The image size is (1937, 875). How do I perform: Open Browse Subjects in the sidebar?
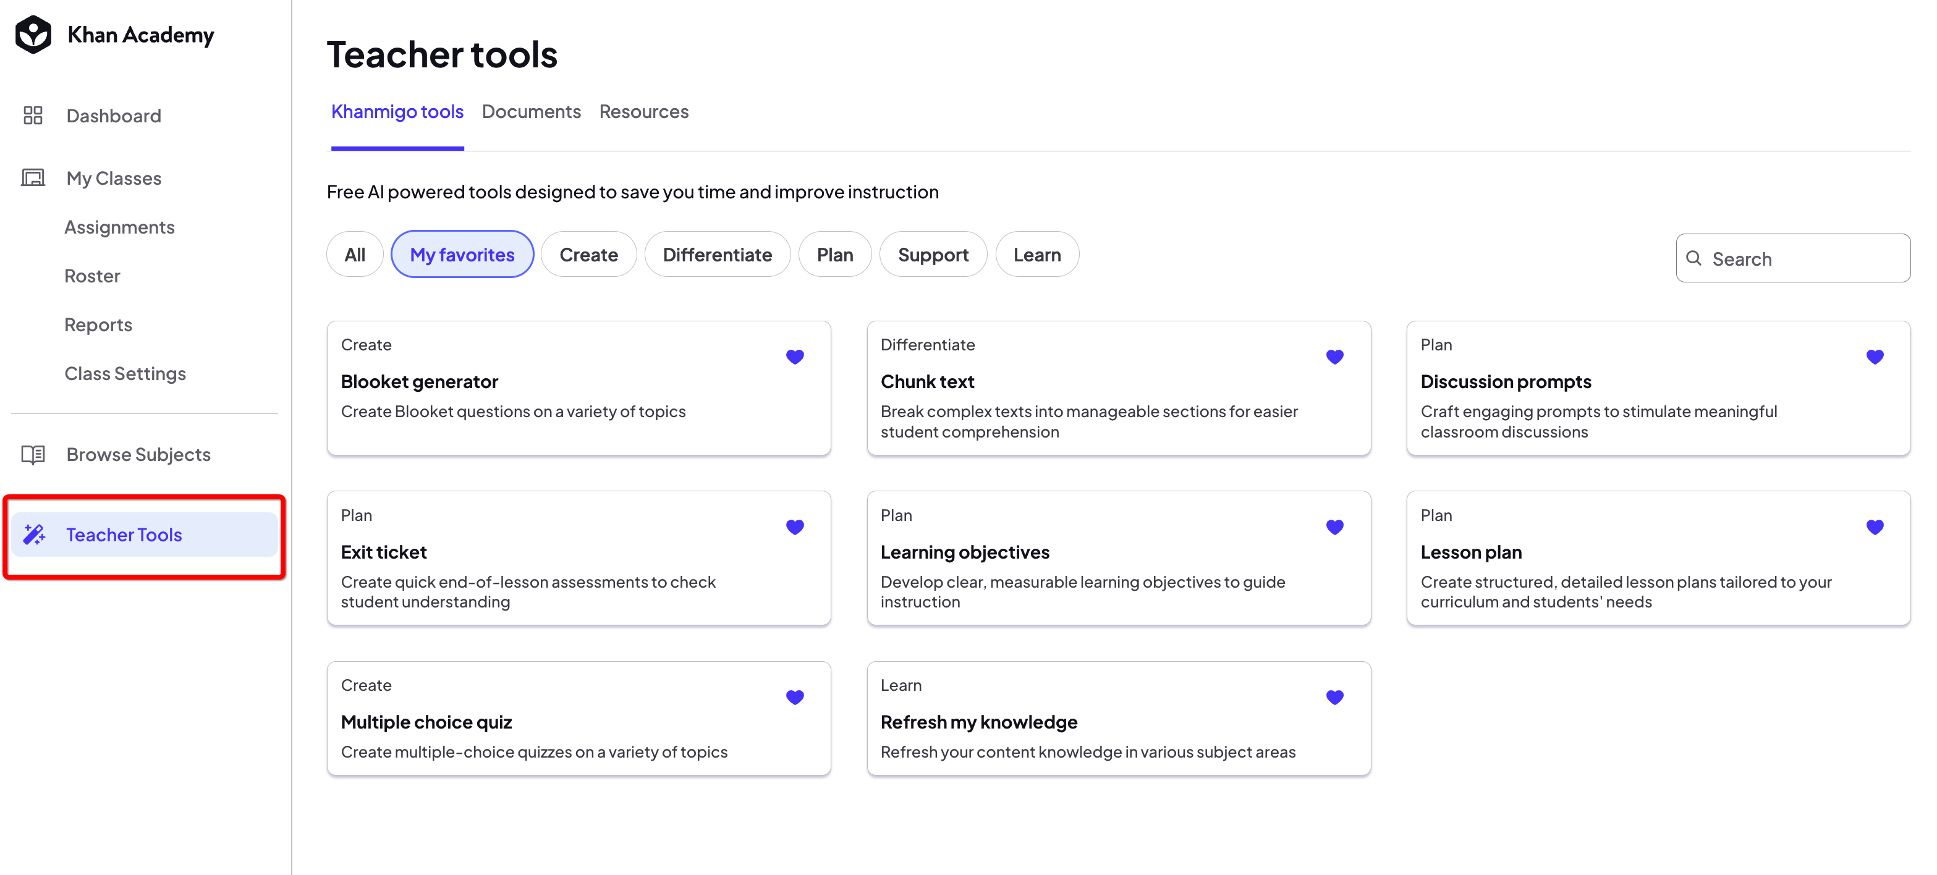pyautogui.click(x=138, y=454)
